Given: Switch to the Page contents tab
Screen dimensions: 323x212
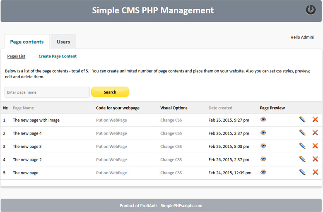Looking at the screenshot, I should pos(27,42).
